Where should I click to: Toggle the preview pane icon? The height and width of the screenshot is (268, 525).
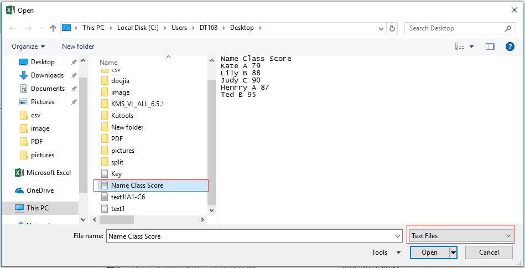[490, 47]
